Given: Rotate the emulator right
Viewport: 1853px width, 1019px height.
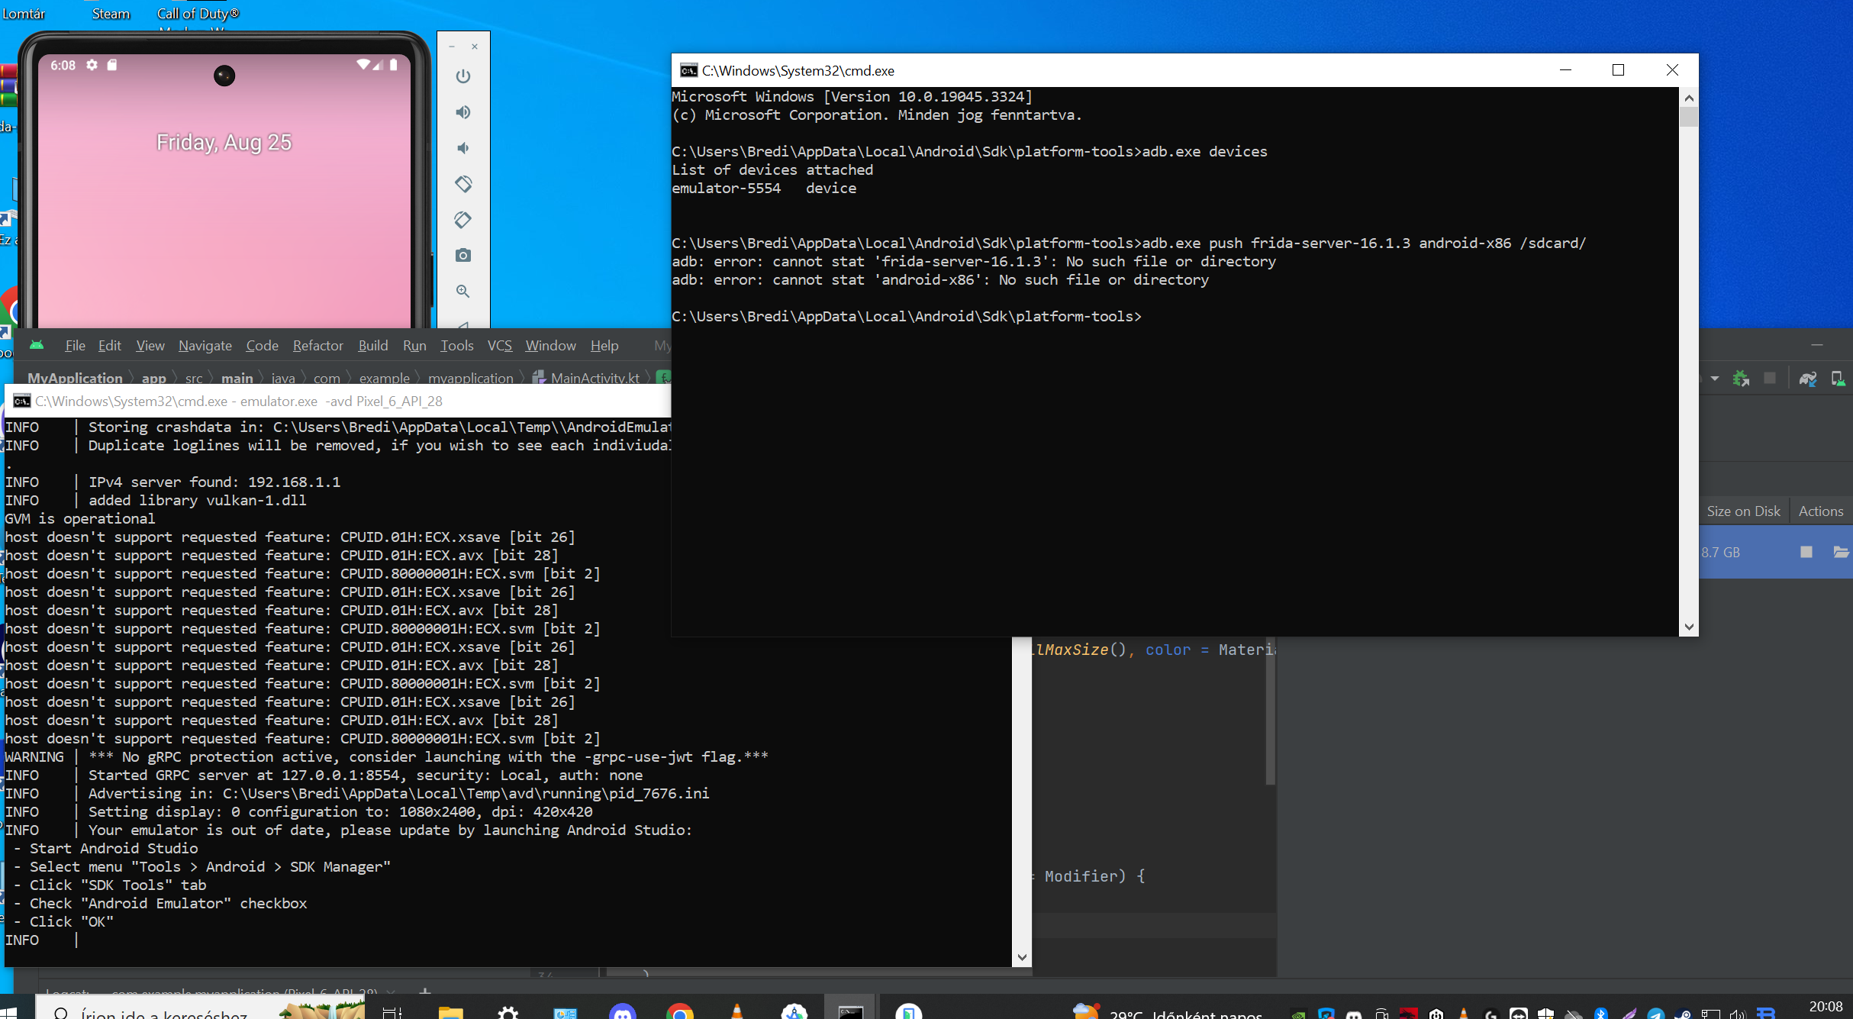Looking at the screenshot, I should (x=463, y=220).
